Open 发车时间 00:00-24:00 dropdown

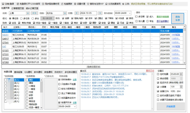(x=123, y=13)
